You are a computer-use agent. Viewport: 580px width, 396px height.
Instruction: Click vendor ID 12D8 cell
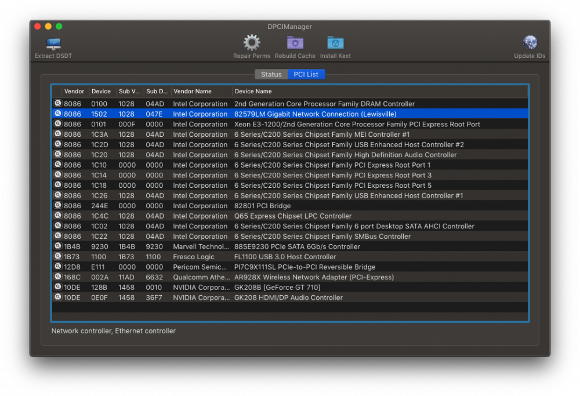(x=72, y=267)
